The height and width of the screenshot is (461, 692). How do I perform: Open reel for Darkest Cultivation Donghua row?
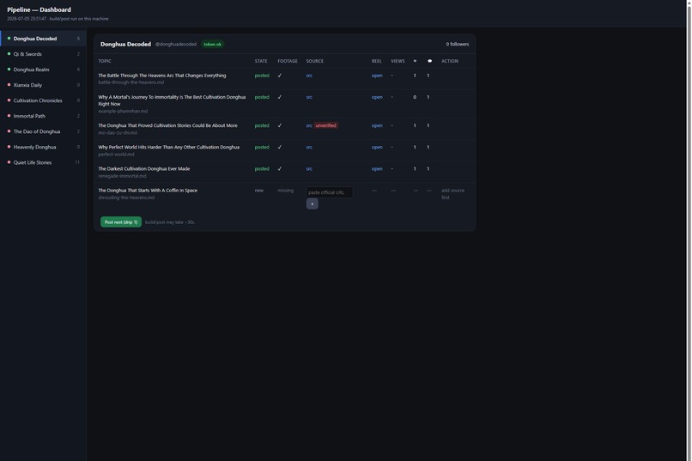pos(377,169)
